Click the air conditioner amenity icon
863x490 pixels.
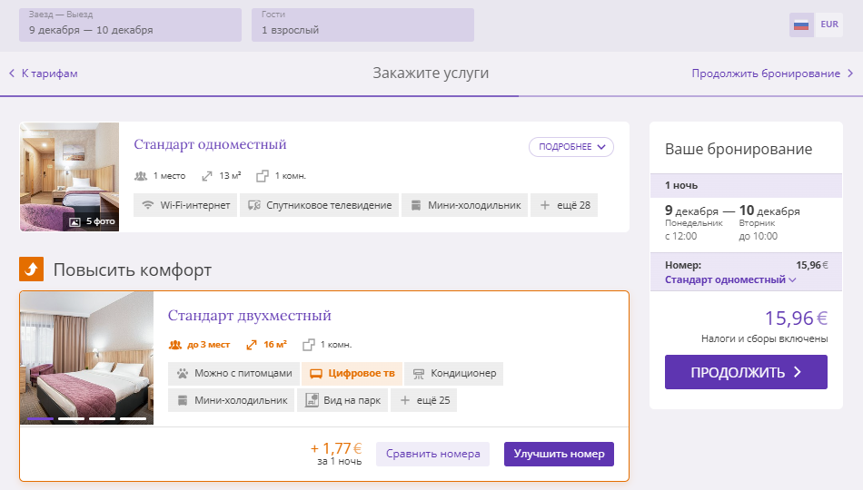pos(418,374)
